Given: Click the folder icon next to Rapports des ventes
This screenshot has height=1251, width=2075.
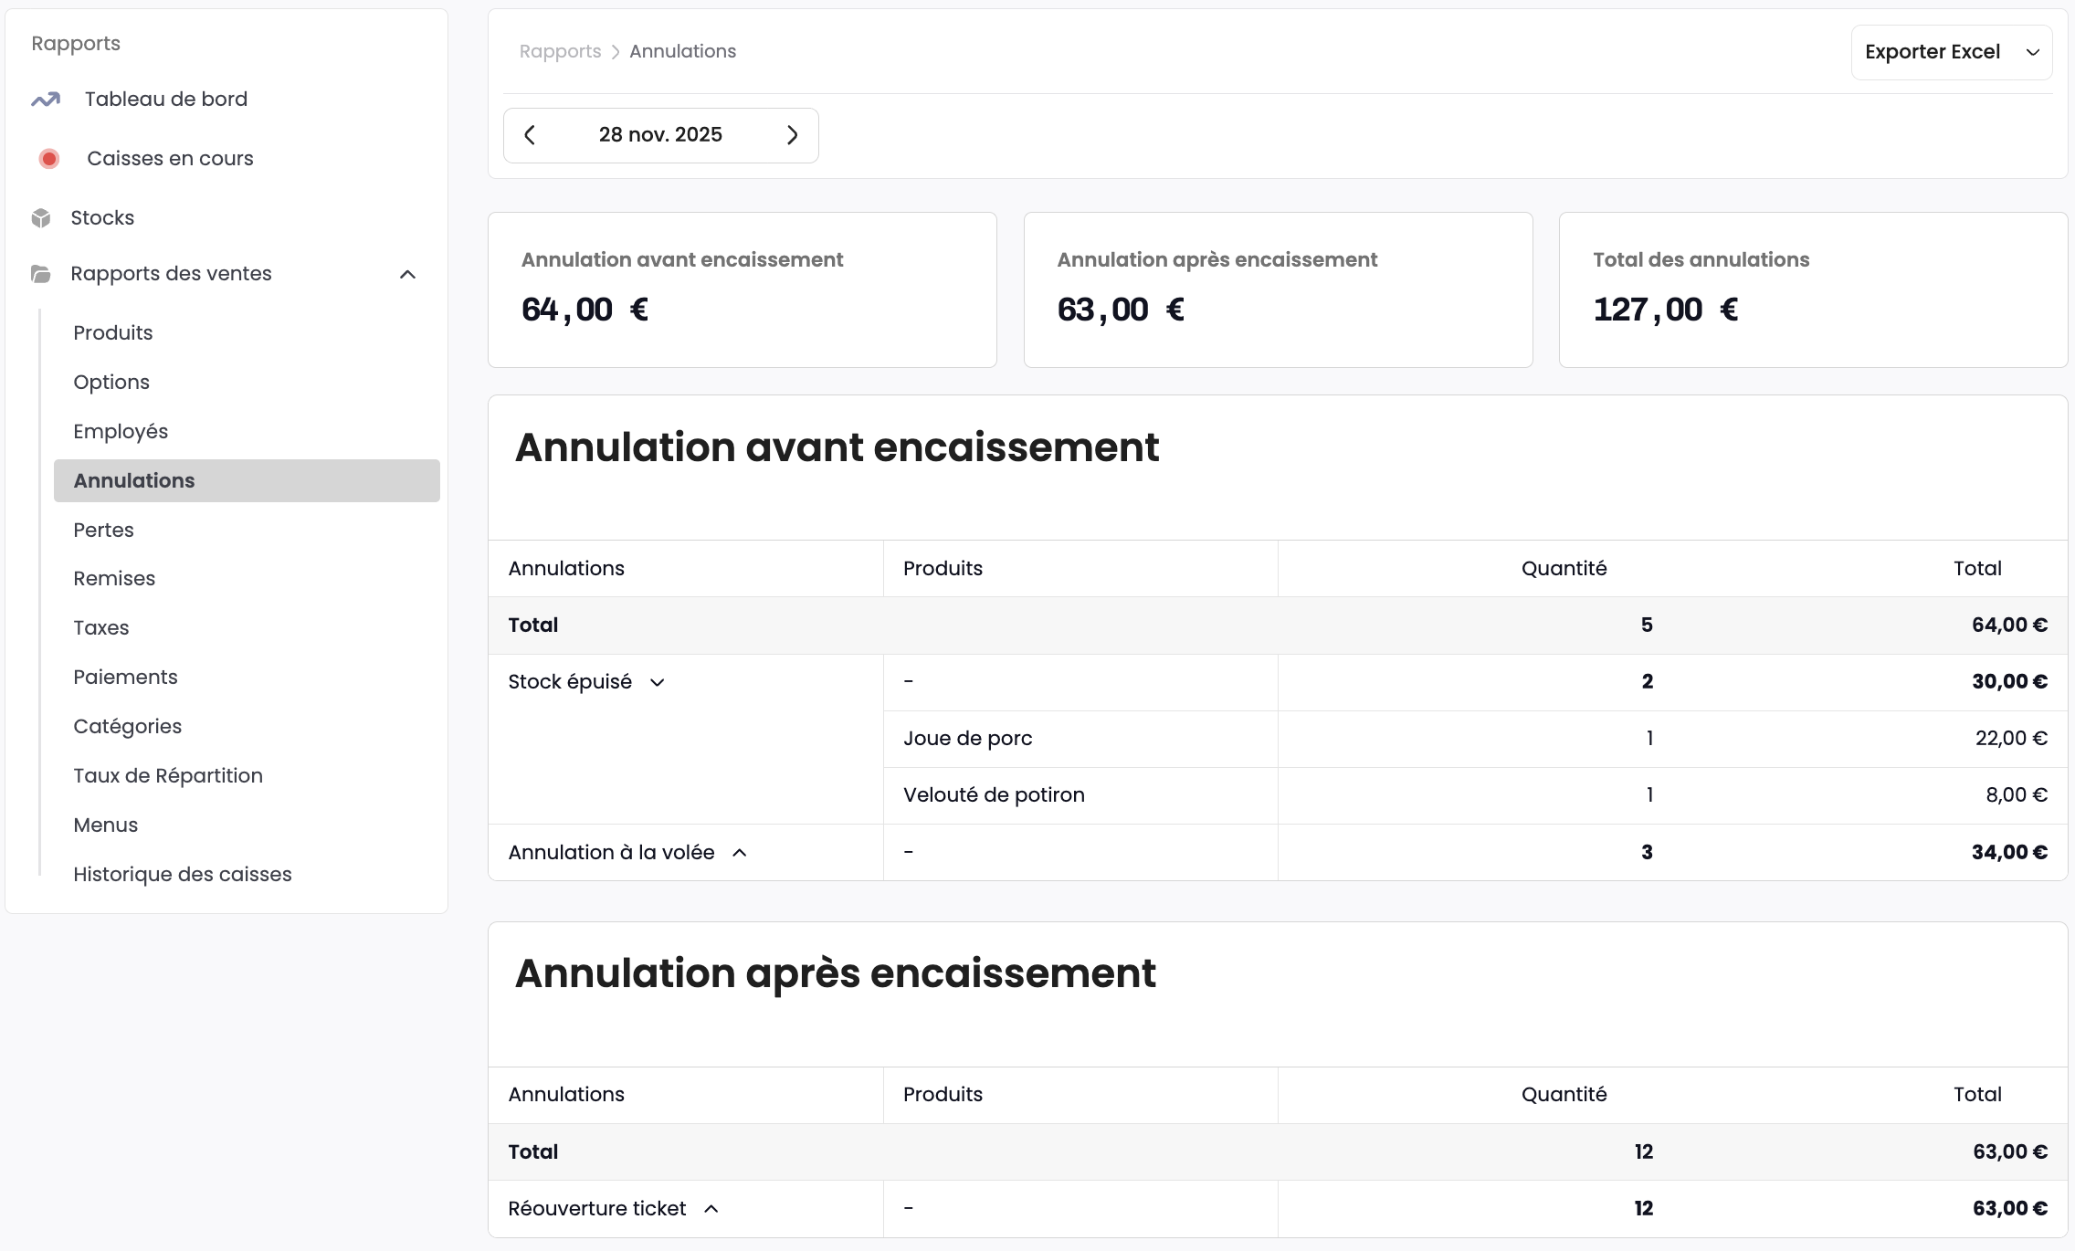Looking at the screenshot, I should pos(41,273).
